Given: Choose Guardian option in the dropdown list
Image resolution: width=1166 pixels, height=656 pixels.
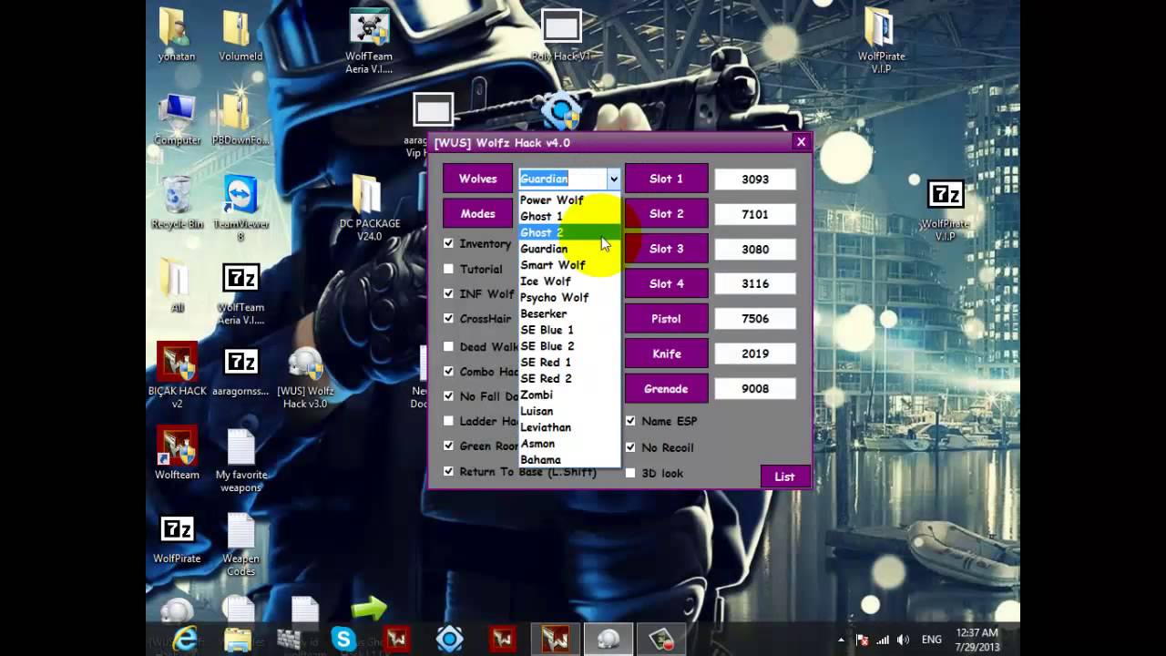Looking at the screenshot, I should (569, 249).
